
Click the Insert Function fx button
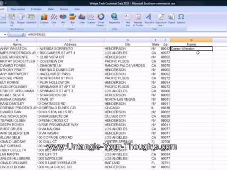[x=23, y=34]
